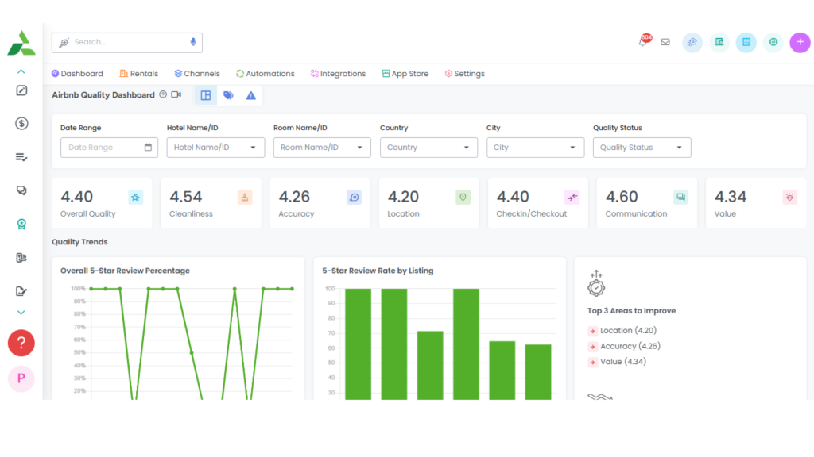
Task: Click 'Value (4.34)' improvement item
Action: (x=623, y=362)
